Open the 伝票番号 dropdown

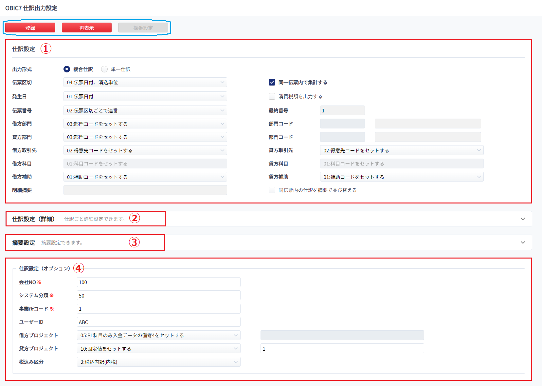click(x=145, y=110)
